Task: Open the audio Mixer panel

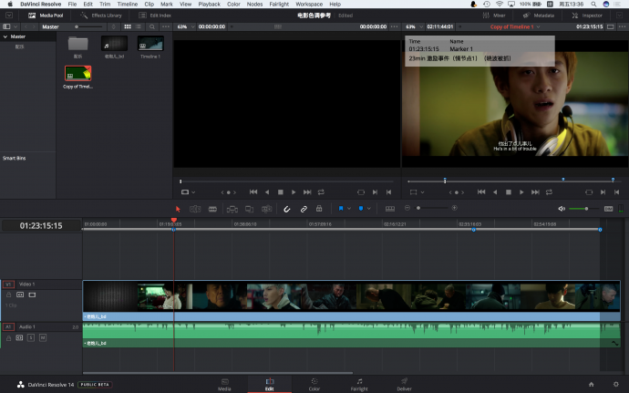Action: tap(494, 16)
